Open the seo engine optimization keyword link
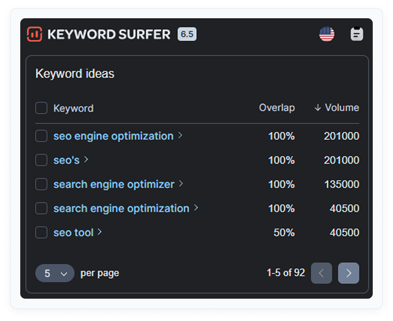Viewport: 393px width, 321px height. pyautogui.click(x=113, y=136)
